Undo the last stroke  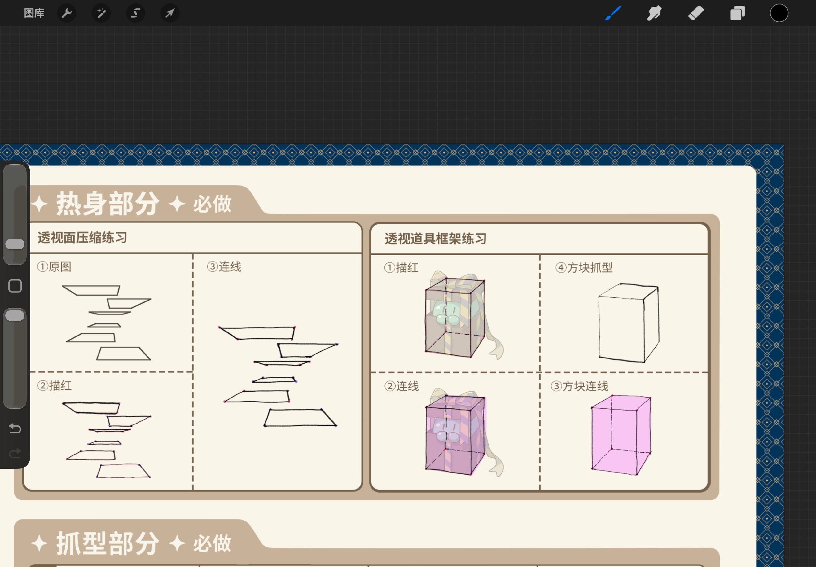(x=15, y=428)
